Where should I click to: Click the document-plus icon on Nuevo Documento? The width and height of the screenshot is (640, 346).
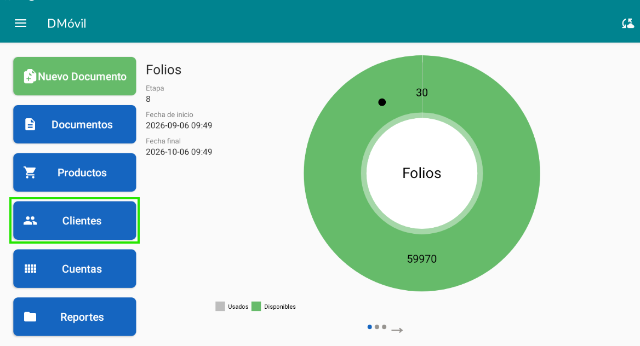30,76
